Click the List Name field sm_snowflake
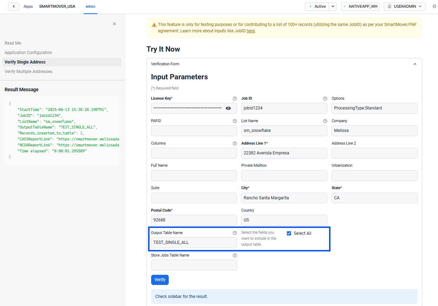The height and width of the screenshot is (306, 438). 284,131
